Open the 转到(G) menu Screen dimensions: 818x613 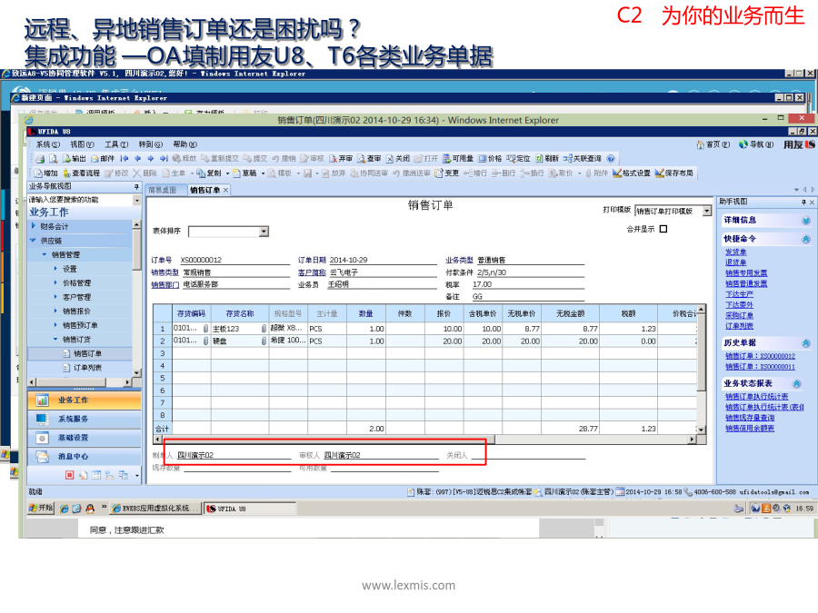(150, 144)
